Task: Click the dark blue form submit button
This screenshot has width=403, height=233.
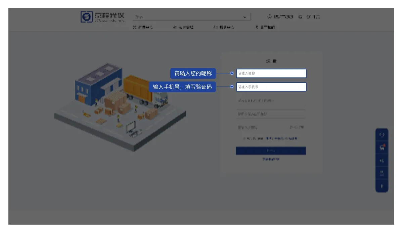Action: click(271, 151)
